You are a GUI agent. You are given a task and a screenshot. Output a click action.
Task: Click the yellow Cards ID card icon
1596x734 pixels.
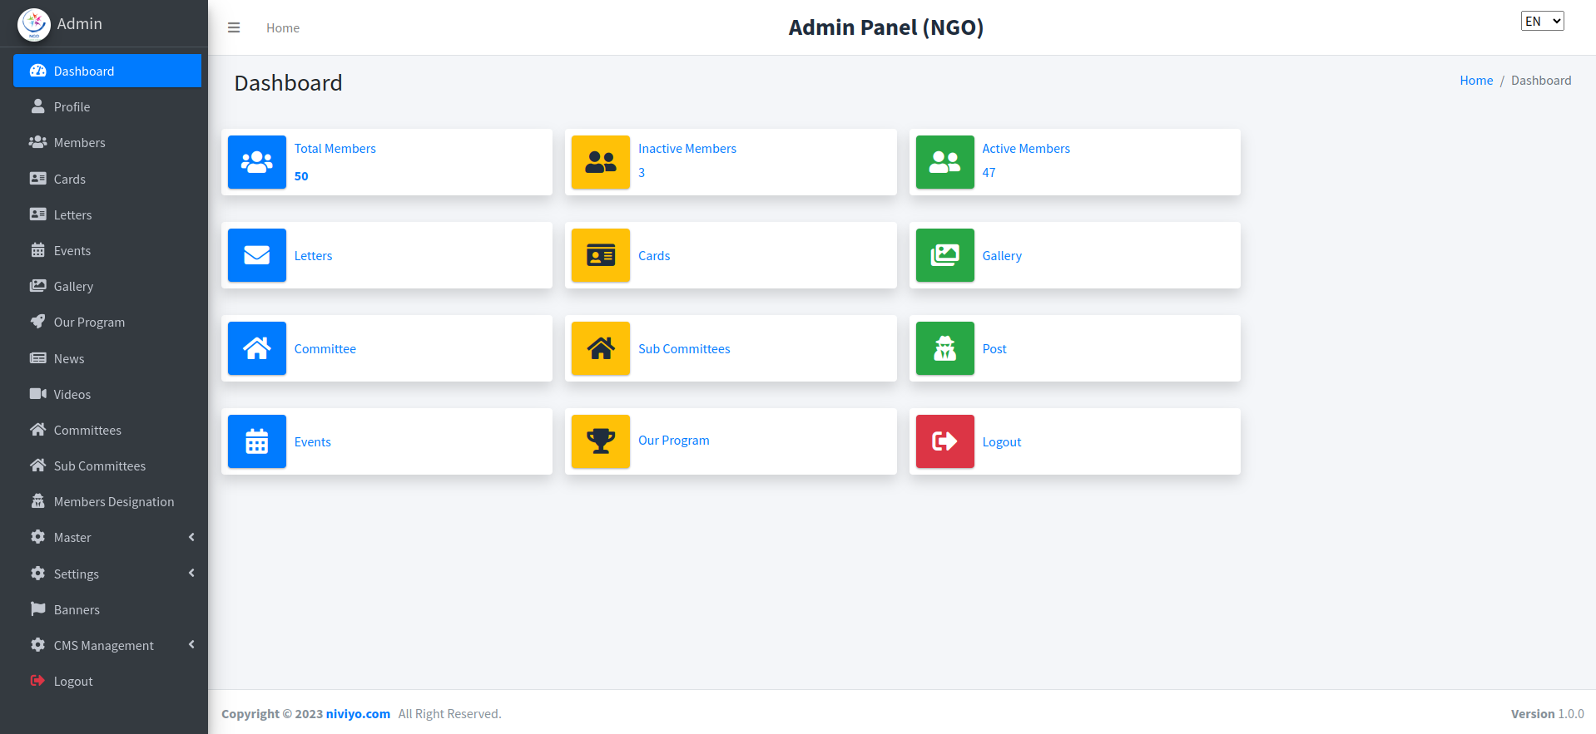pos(600,255)
